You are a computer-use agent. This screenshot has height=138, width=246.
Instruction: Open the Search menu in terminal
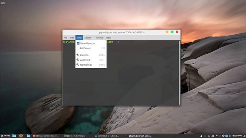click(x=88, y=38)
